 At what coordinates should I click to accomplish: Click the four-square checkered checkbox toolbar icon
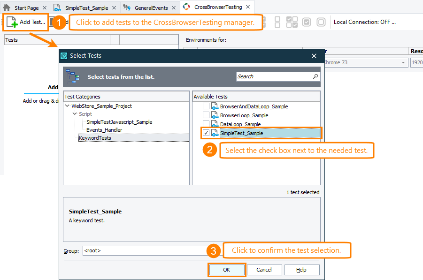pos(292,22)
